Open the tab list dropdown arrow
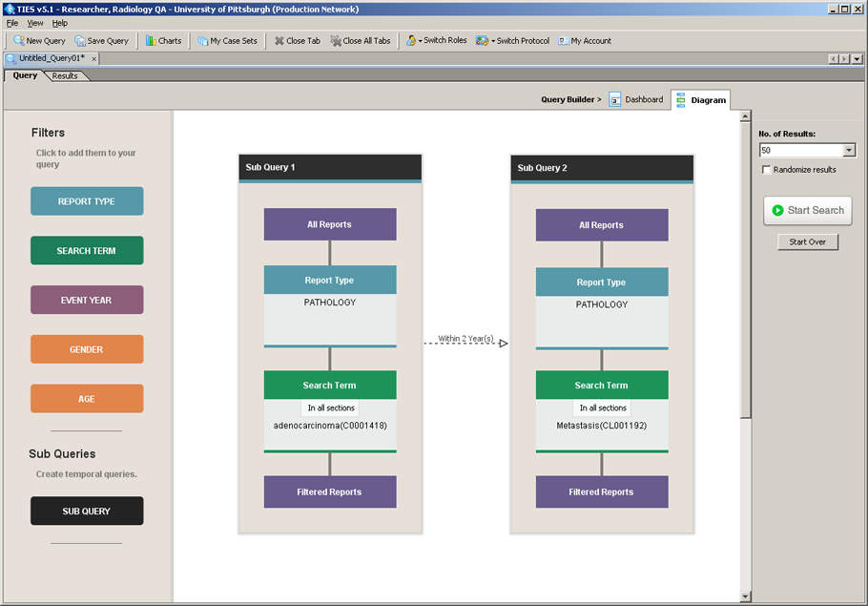 [x=857, y=59]
